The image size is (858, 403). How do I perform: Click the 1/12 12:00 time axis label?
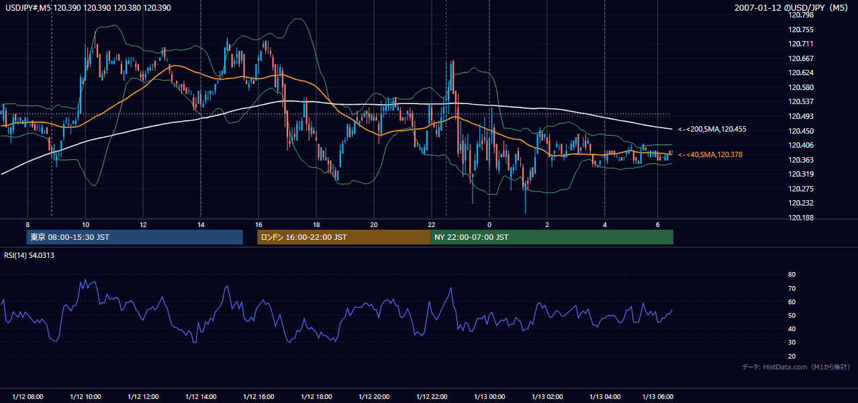click(x=143, y=397)
